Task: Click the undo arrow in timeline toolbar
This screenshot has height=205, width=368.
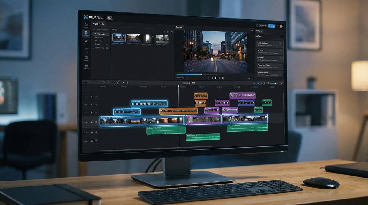Action: tap(85, 83)
